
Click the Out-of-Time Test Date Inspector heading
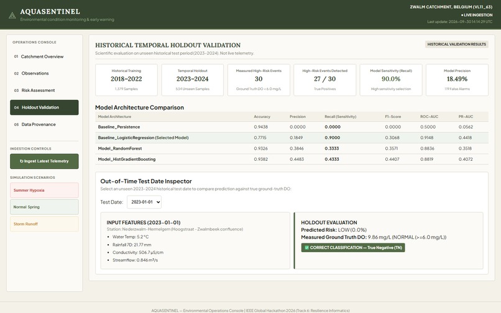(x=146, y=181)
